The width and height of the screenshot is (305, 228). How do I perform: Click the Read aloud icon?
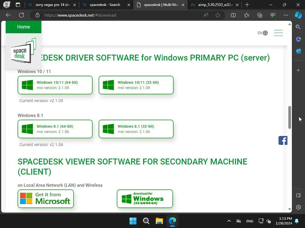[x=206, y=15]
